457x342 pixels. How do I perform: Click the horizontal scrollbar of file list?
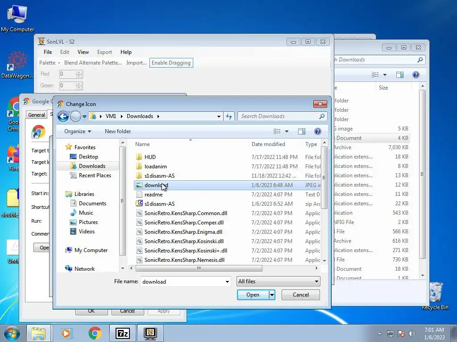click(199, 268)
